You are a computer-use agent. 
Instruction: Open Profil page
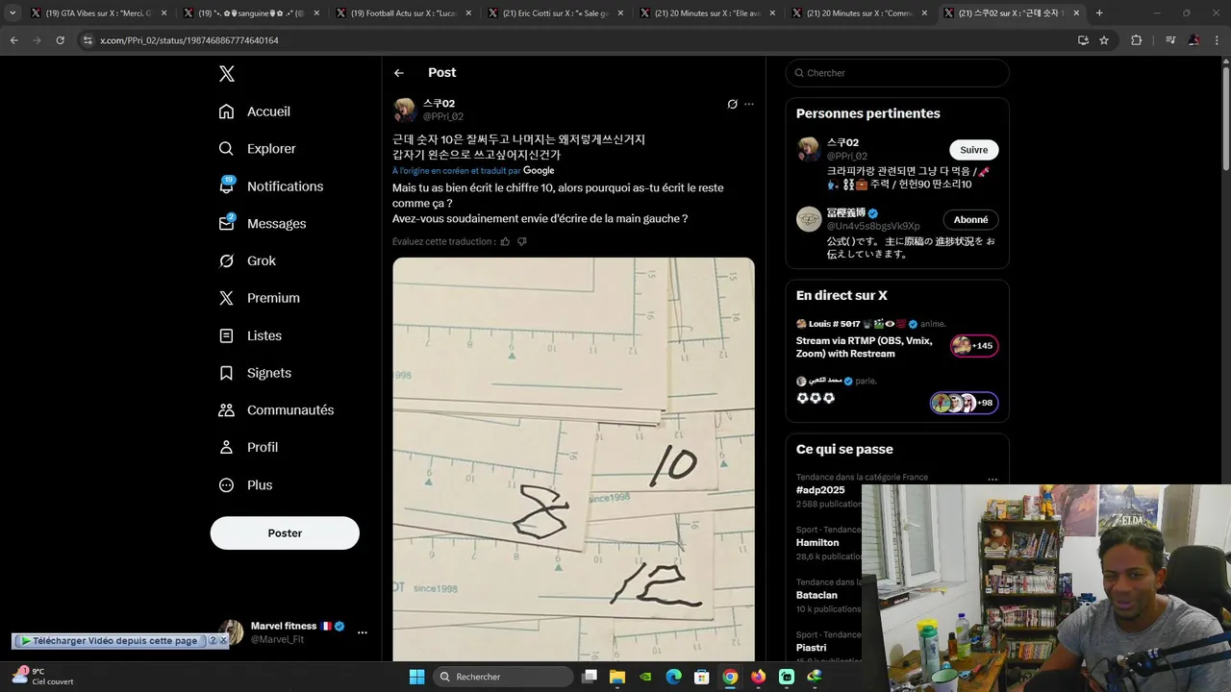coord(248,448)
